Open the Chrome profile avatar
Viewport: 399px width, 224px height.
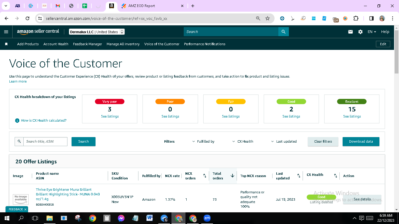382,18
